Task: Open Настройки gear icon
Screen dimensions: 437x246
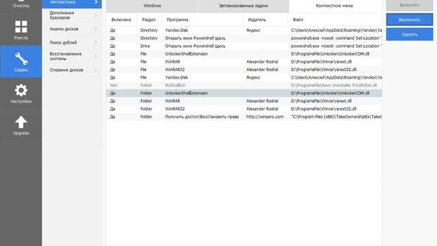Action: (21, 90)
